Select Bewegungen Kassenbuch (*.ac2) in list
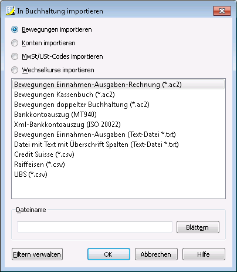The width and height of the screenshot is (237, 272). click(118, 95)
